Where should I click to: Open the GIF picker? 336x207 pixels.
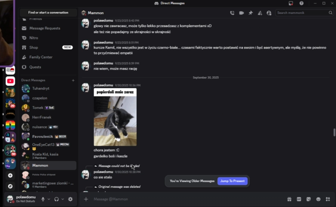tap(299, 199)
